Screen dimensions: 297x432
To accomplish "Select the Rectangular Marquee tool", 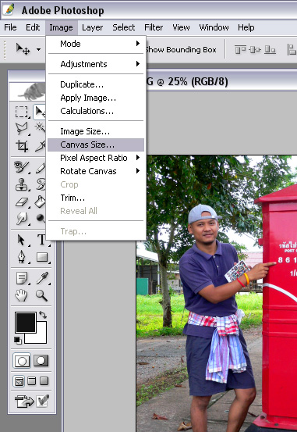I will click(x=22, y=112).
